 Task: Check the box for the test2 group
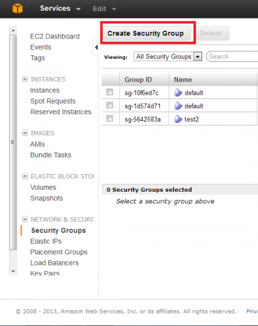(x=109, y=119)
